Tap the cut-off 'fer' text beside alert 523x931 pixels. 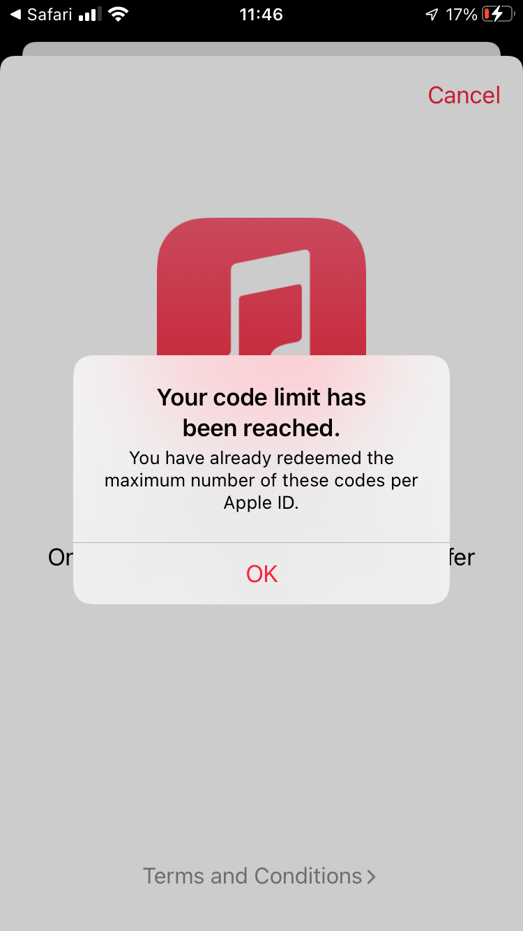[462, 558]
